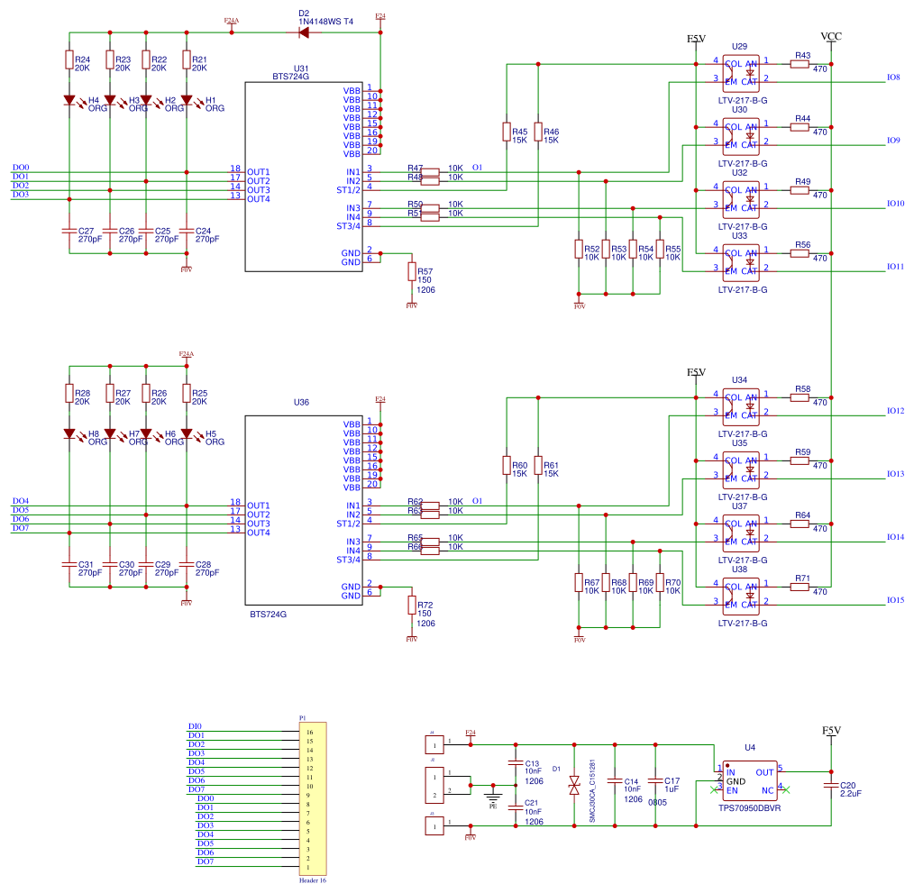Select the DO0 net label near U31
The image size is (914, 893).
point(21,168)
